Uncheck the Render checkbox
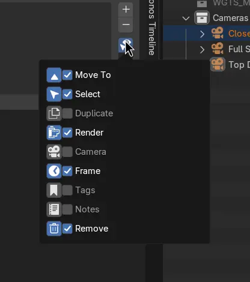Image resolution: width=250 pixels, height=282 pixels. [67, 133]
